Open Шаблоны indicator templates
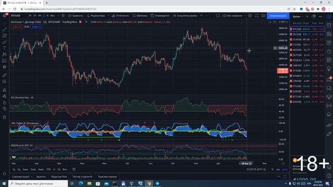The height and width of the screenshot is (187, 333). 140,16
